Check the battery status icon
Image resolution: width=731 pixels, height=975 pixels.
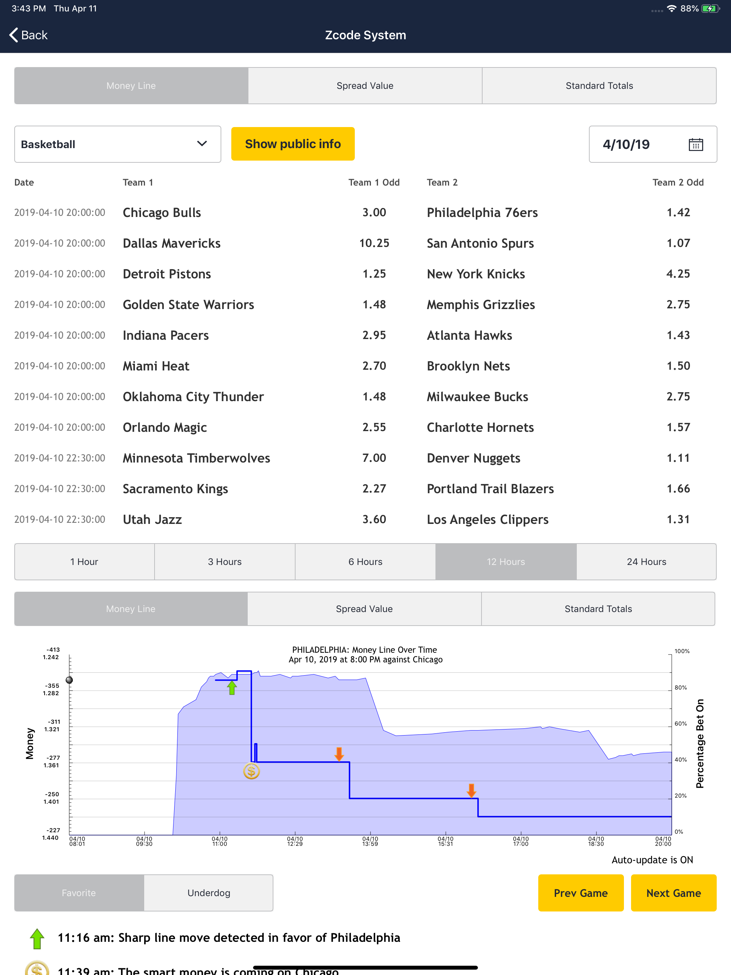(711, 8)
